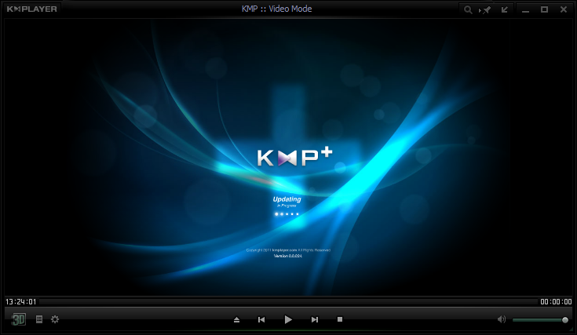Screen dimensions: 577x335
Task: Click the seek bar timeline
Action: tap(288, 301)
